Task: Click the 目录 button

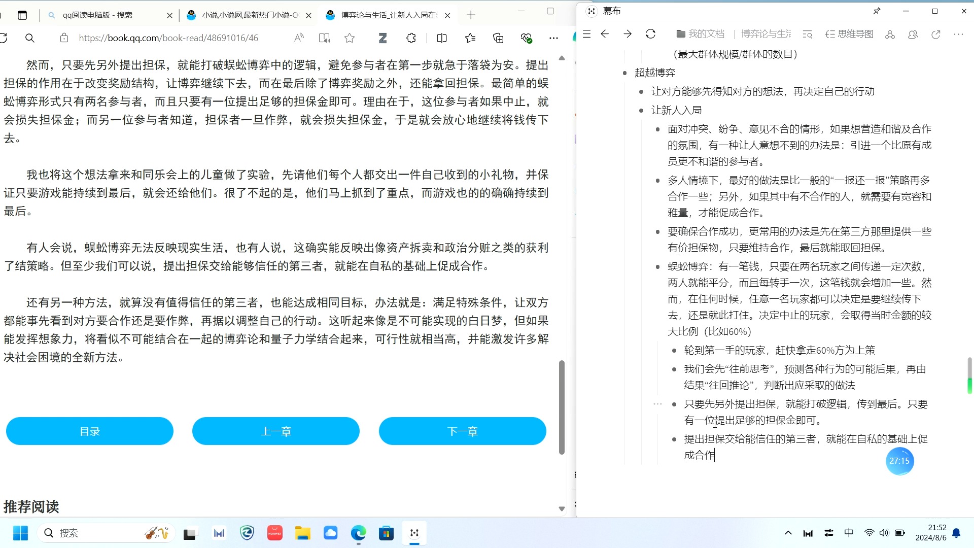Action: tap(90, 431)
